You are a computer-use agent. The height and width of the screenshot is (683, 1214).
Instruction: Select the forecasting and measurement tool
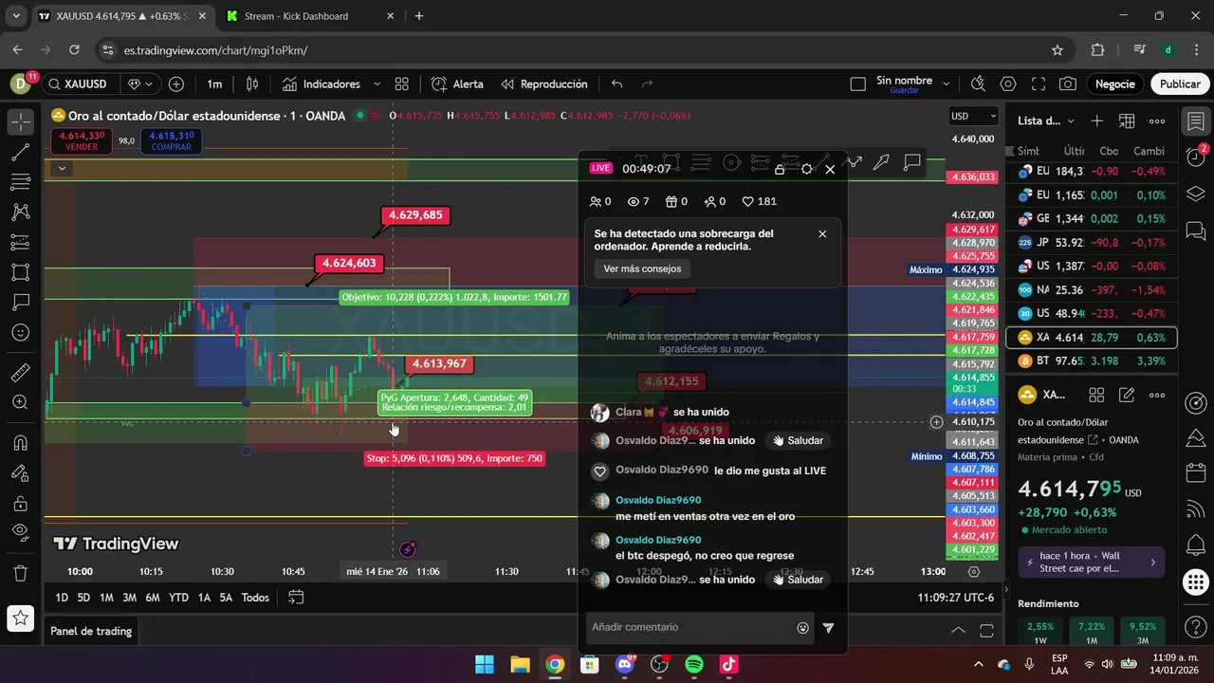20,242
